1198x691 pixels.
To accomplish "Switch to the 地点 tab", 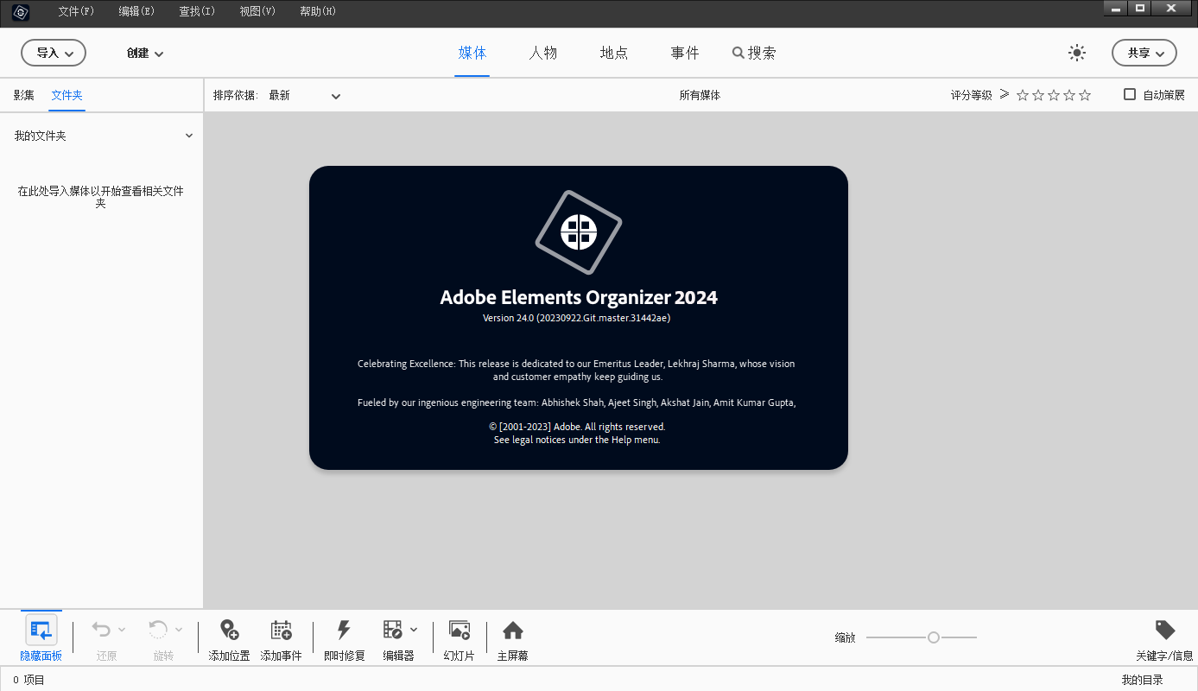I will coord(614,53).
